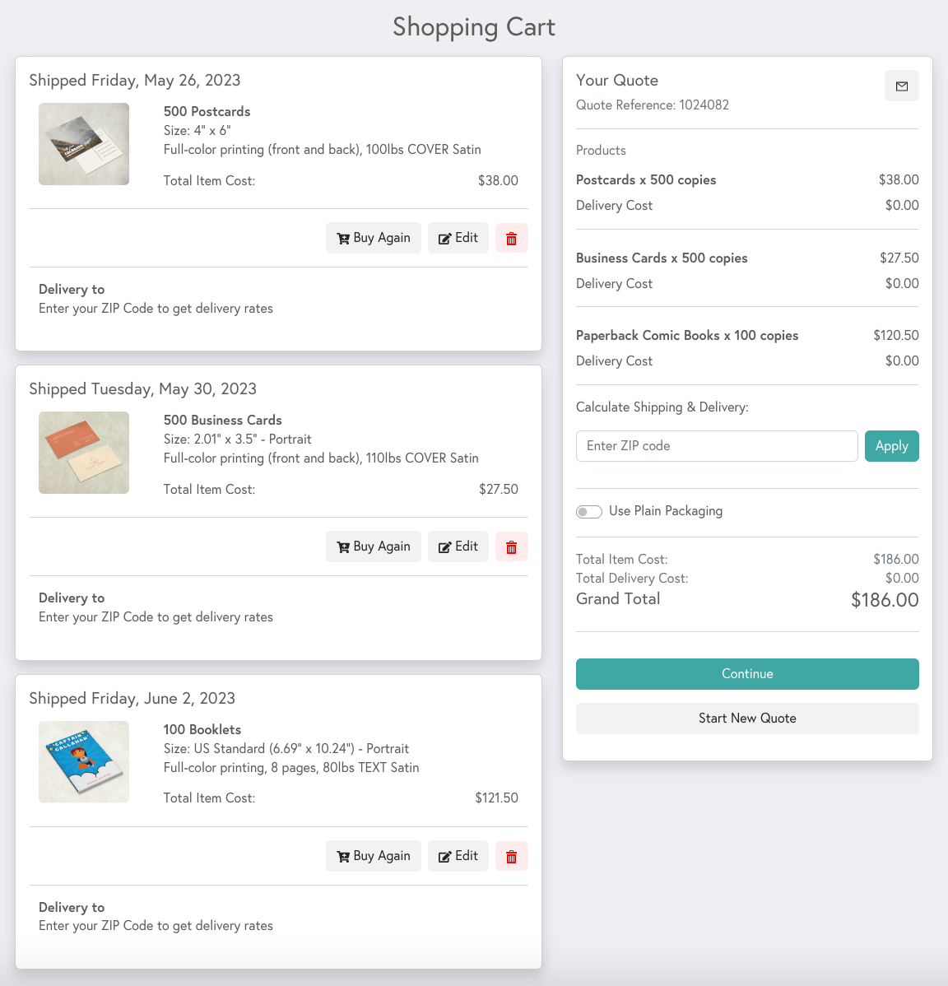
Task: Enable the Use Plain Packaging toggle
Action: [589, 512]
